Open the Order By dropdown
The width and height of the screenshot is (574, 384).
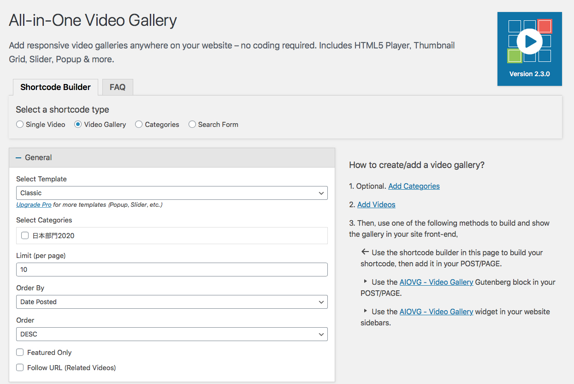[172, 302]
